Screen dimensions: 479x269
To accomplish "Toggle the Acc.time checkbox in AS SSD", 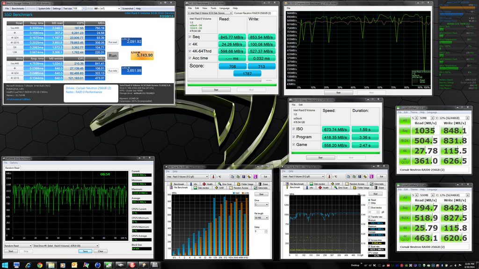I will point(190,58).
